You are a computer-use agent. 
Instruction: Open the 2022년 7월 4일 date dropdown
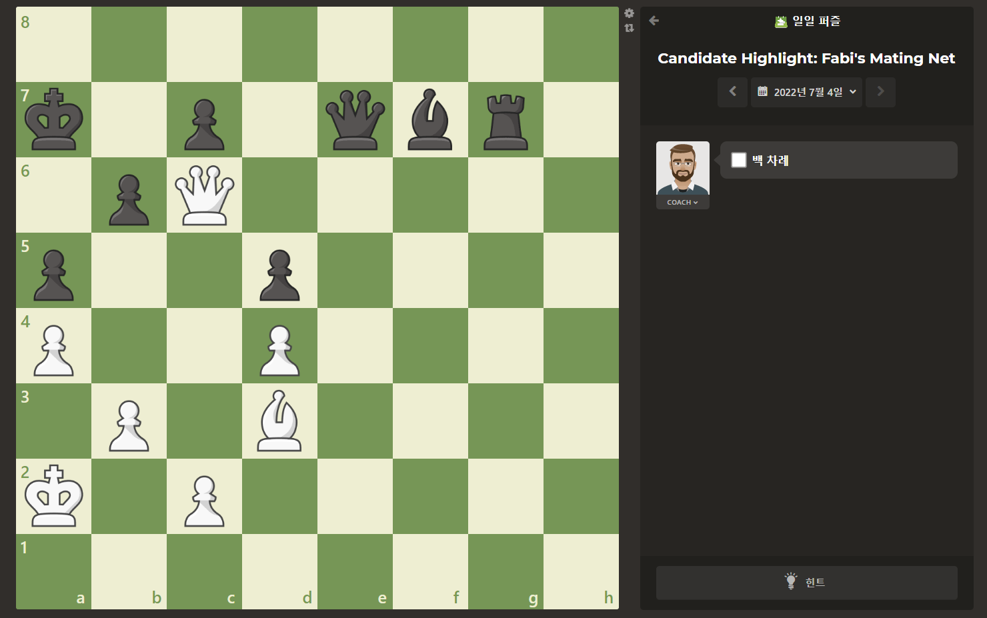(807, 92)
